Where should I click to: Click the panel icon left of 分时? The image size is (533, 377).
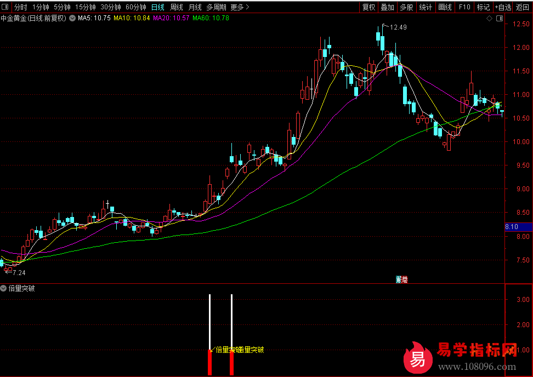coord(6,7)
